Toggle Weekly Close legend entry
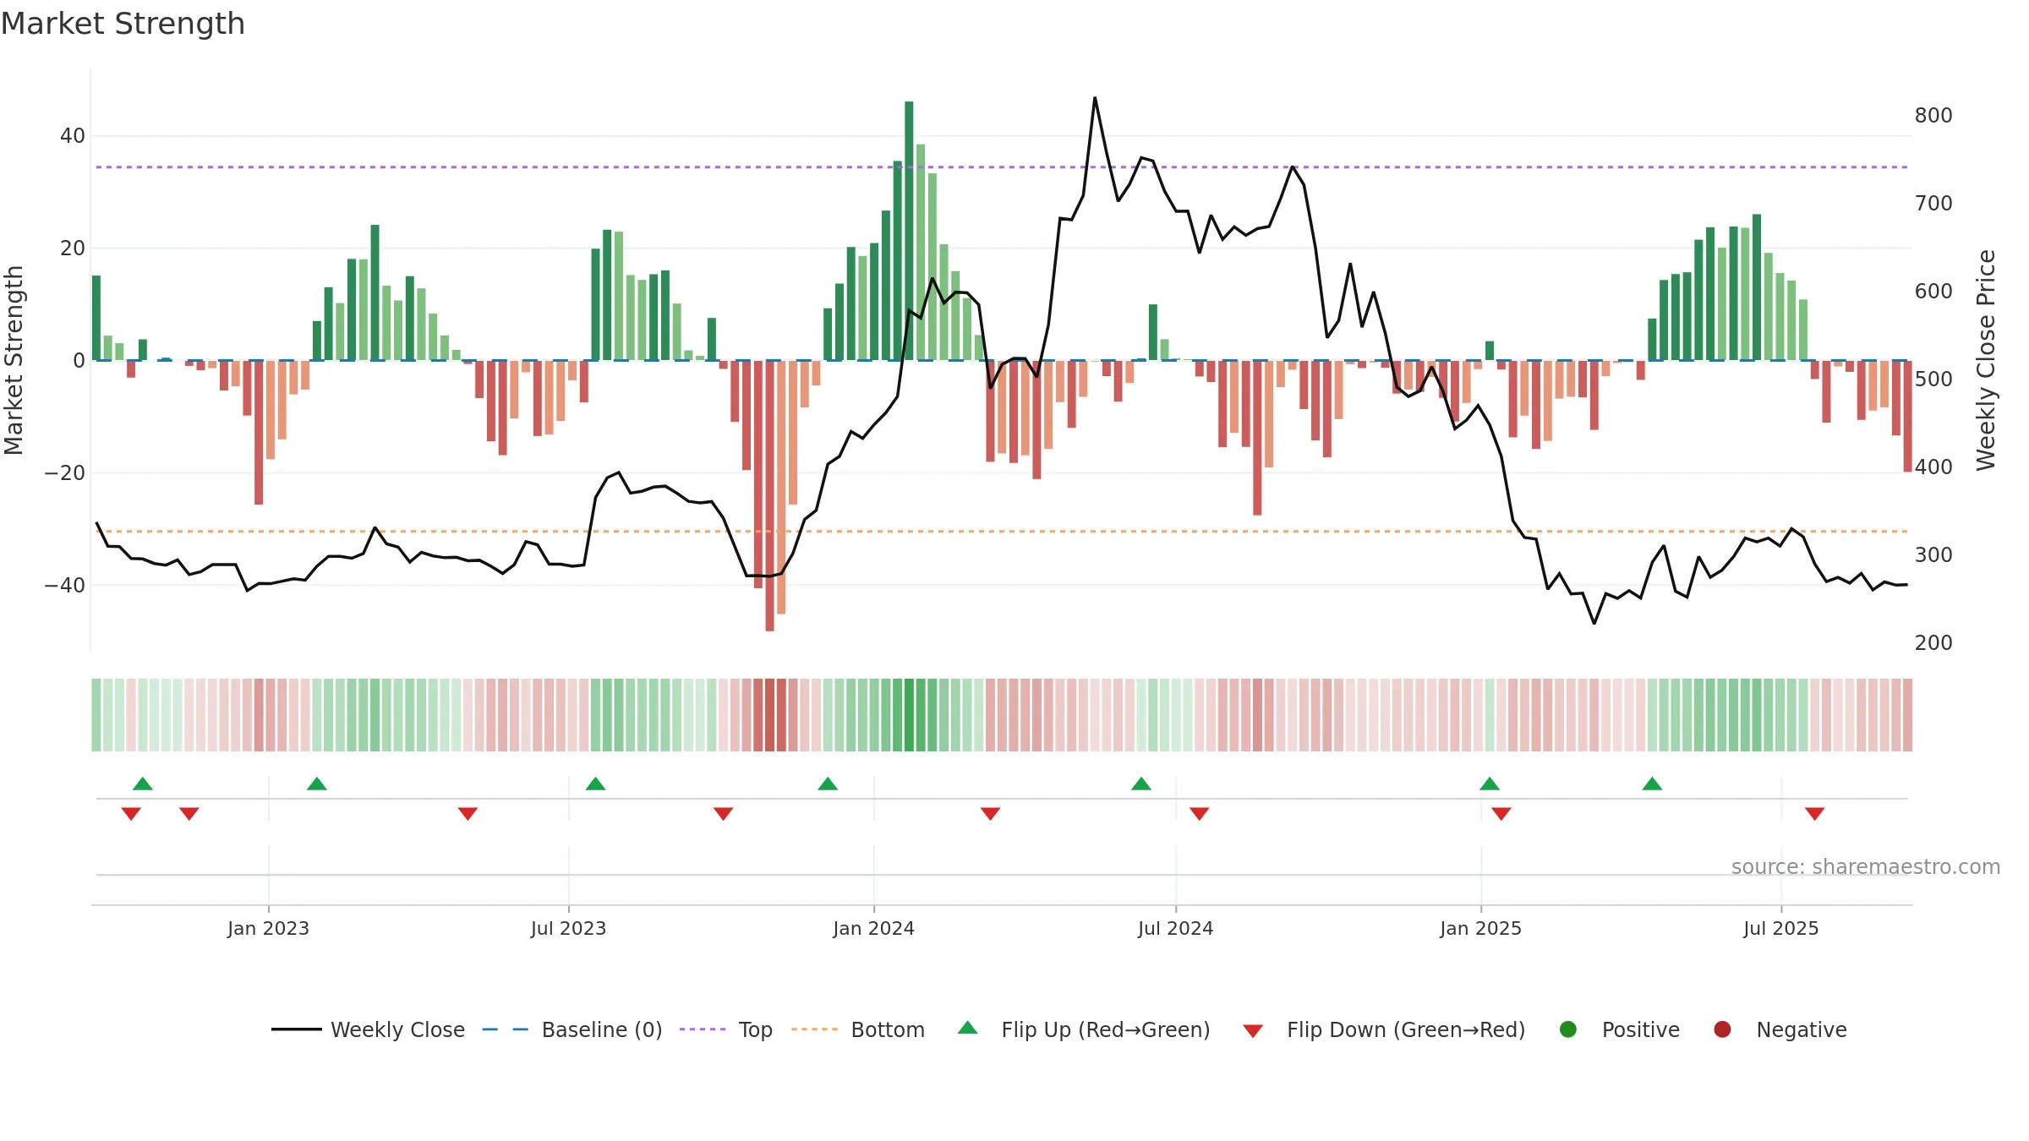The width and height of the screenshot is (2029, 1141). coord(368,1029)
